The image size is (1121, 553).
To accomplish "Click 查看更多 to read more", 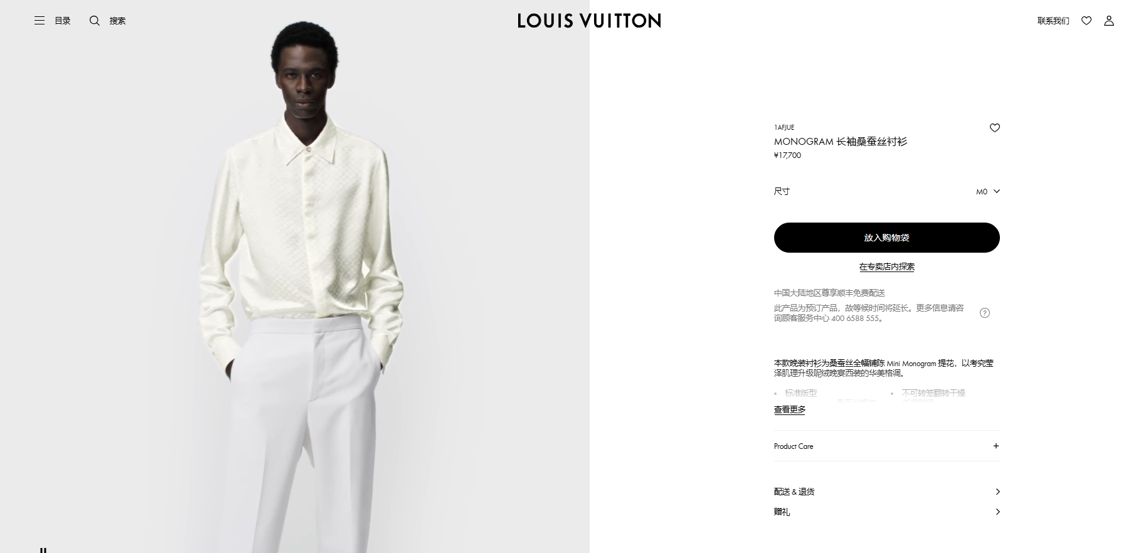I will coord(789,409).
